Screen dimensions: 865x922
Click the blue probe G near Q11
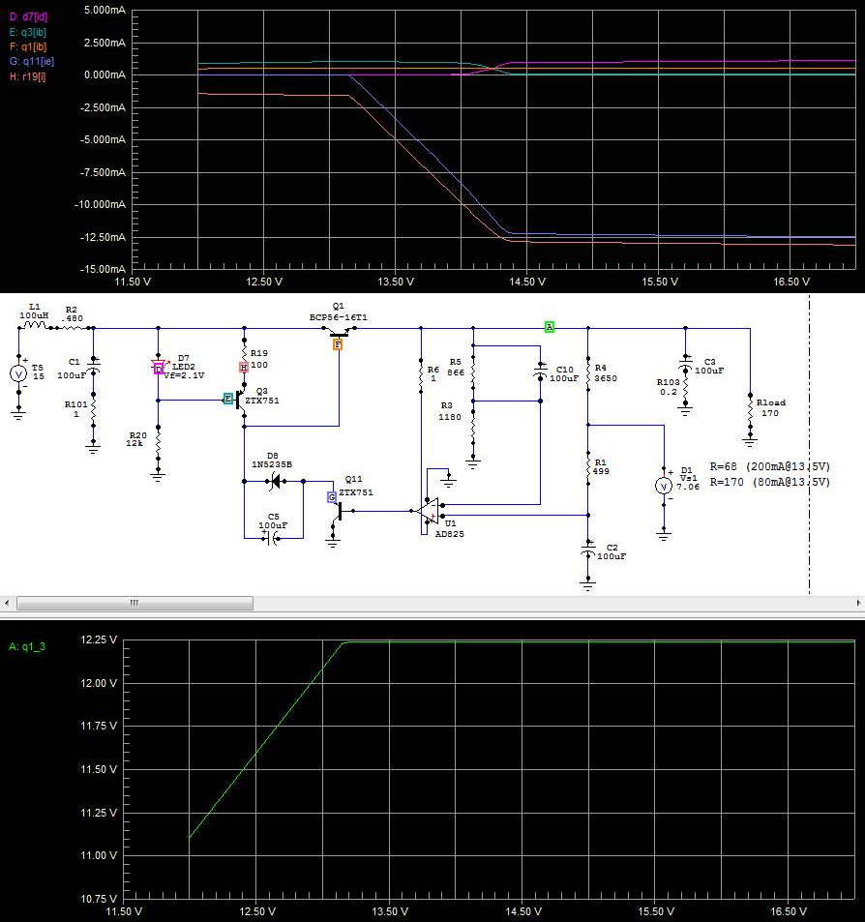coord(332,496)
